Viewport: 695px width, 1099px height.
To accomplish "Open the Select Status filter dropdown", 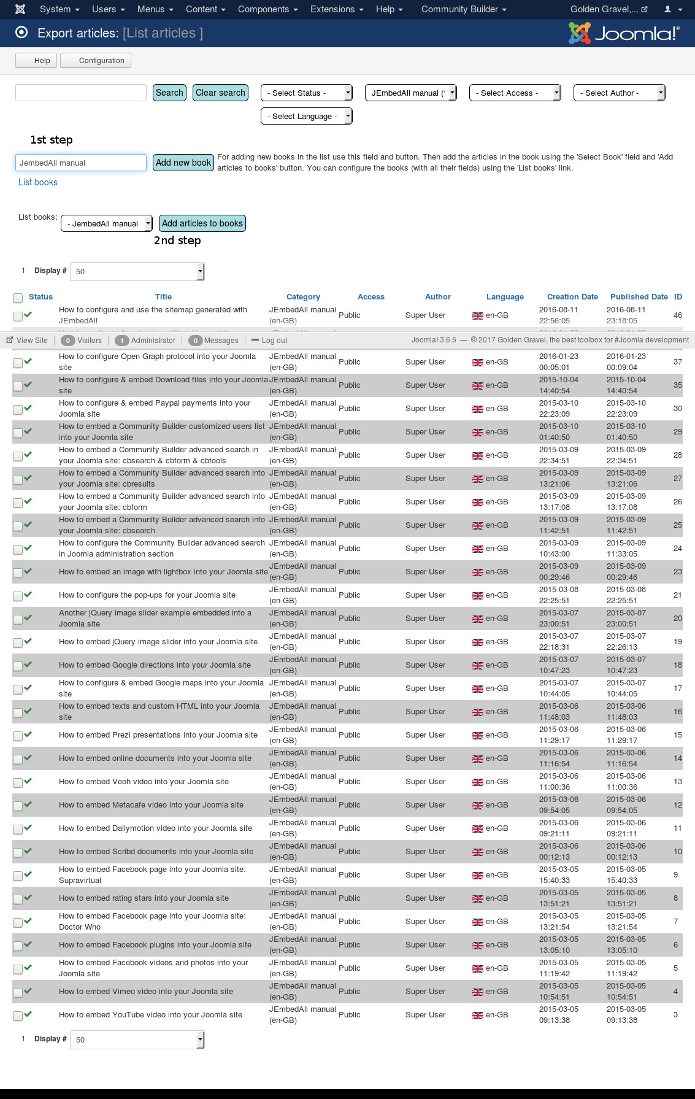I will pyautogui.click(x=307, y=93).
